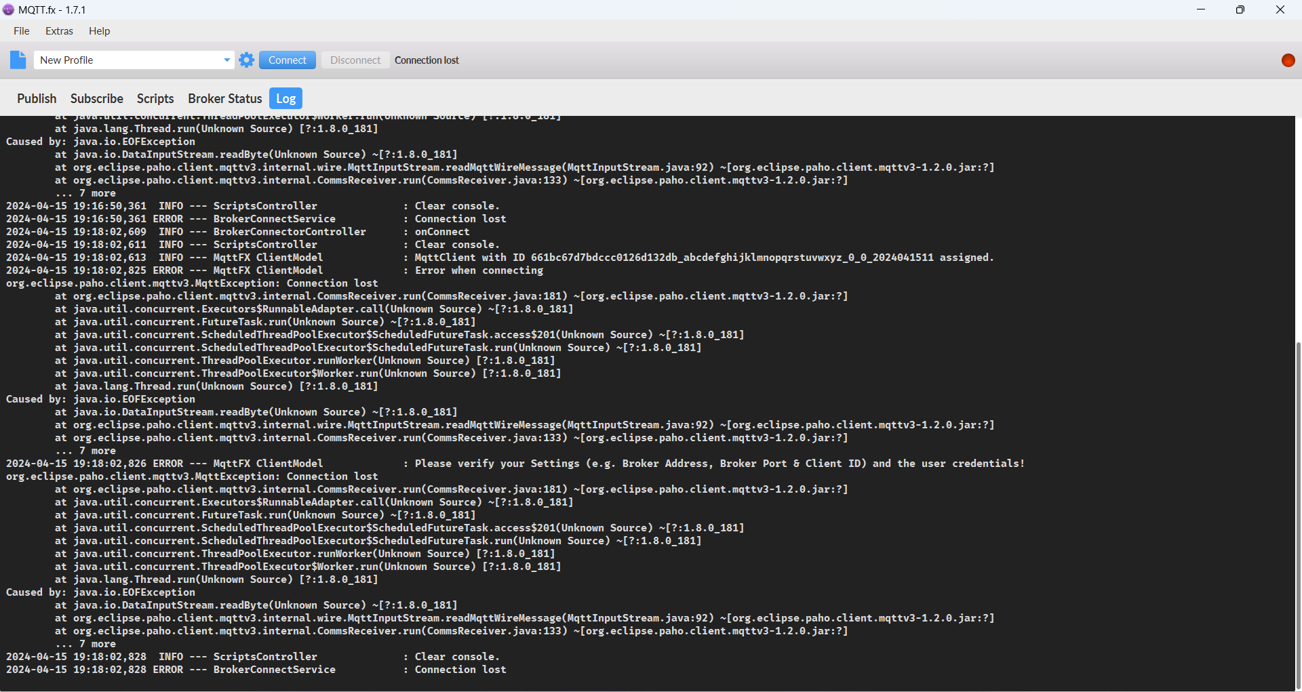Click the final 19:18:02,828 ERROR 'Connection lost' line
Viewport: 1302px width, 692px height.
[x=256, y=670]
